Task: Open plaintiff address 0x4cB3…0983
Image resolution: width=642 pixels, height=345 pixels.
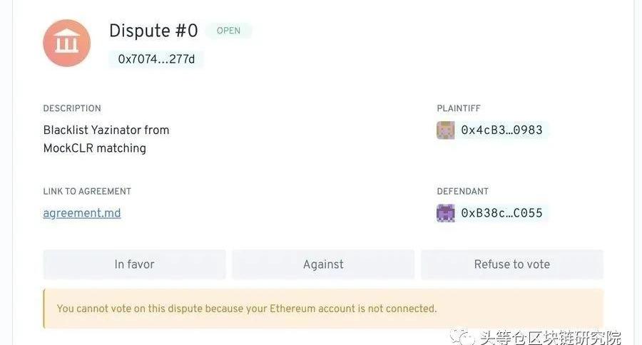Action: 501,130
